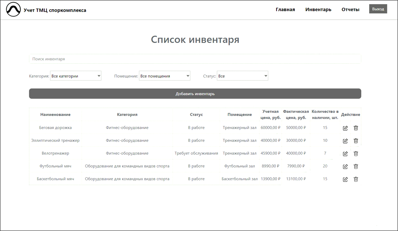Click the app logo in header

point(13,10)
